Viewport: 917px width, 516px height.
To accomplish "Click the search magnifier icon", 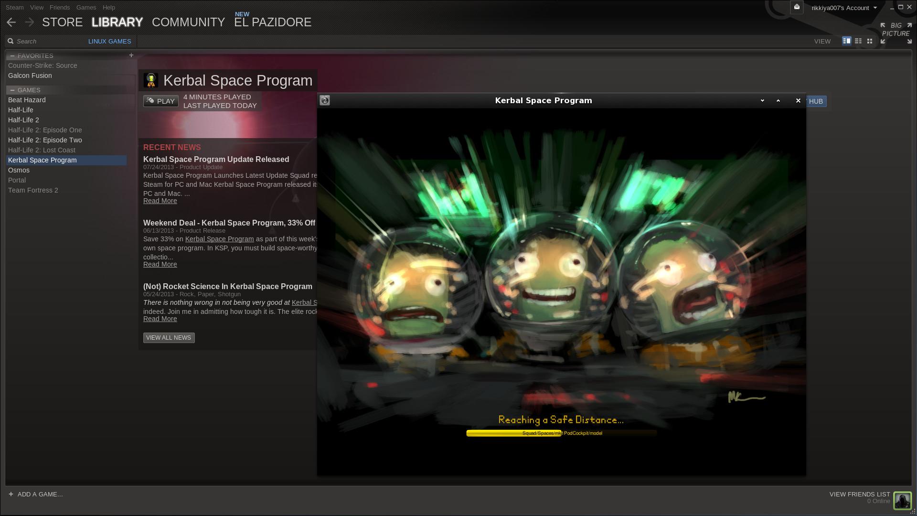I will (x=11, y=41).
